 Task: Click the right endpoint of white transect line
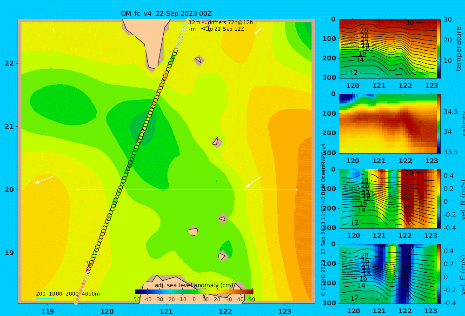[297, 190]
